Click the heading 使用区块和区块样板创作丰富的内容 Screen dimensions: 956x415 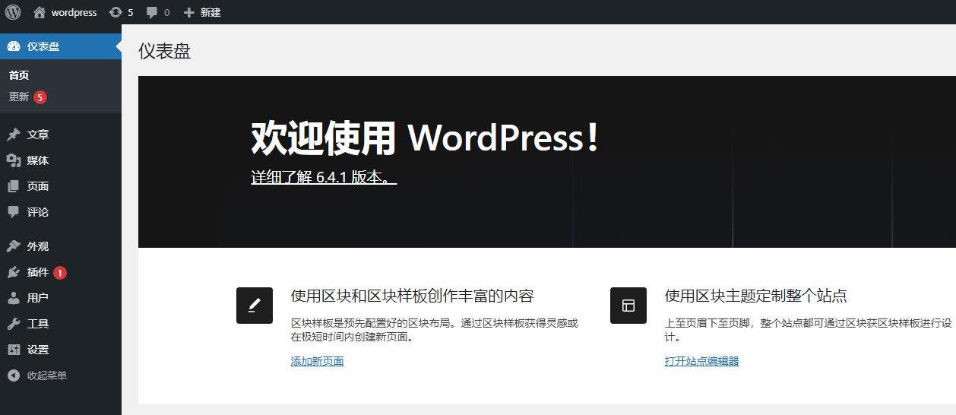point(413,296)
